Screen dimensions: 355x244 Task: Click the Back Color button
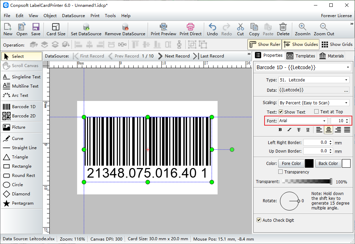coord(328,164)
